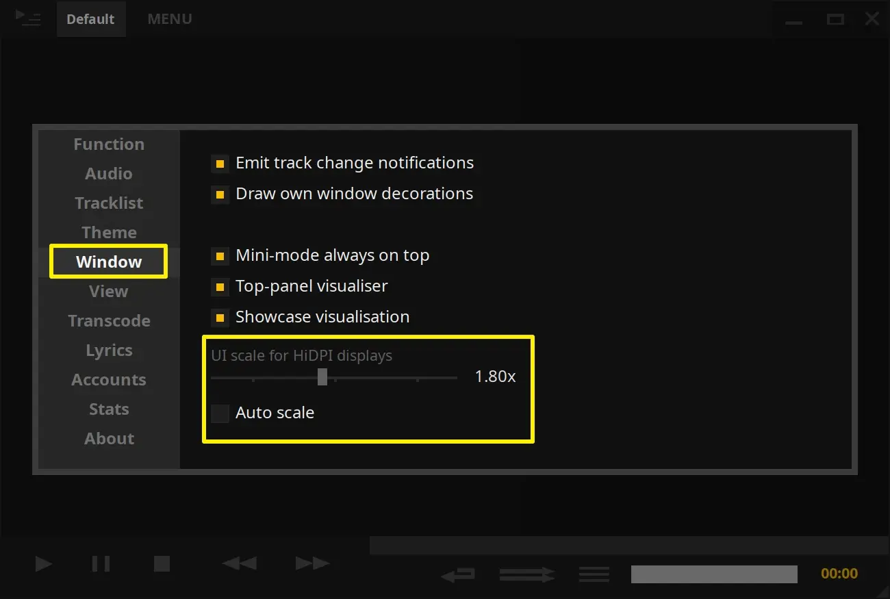Select the Window settings section
The image size is (890, 599).
[x=109, y=262]
